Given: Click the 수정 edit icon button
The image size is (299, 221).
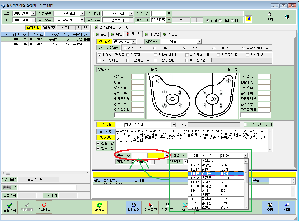Looking at the screenshot, I should click(270, 207).
